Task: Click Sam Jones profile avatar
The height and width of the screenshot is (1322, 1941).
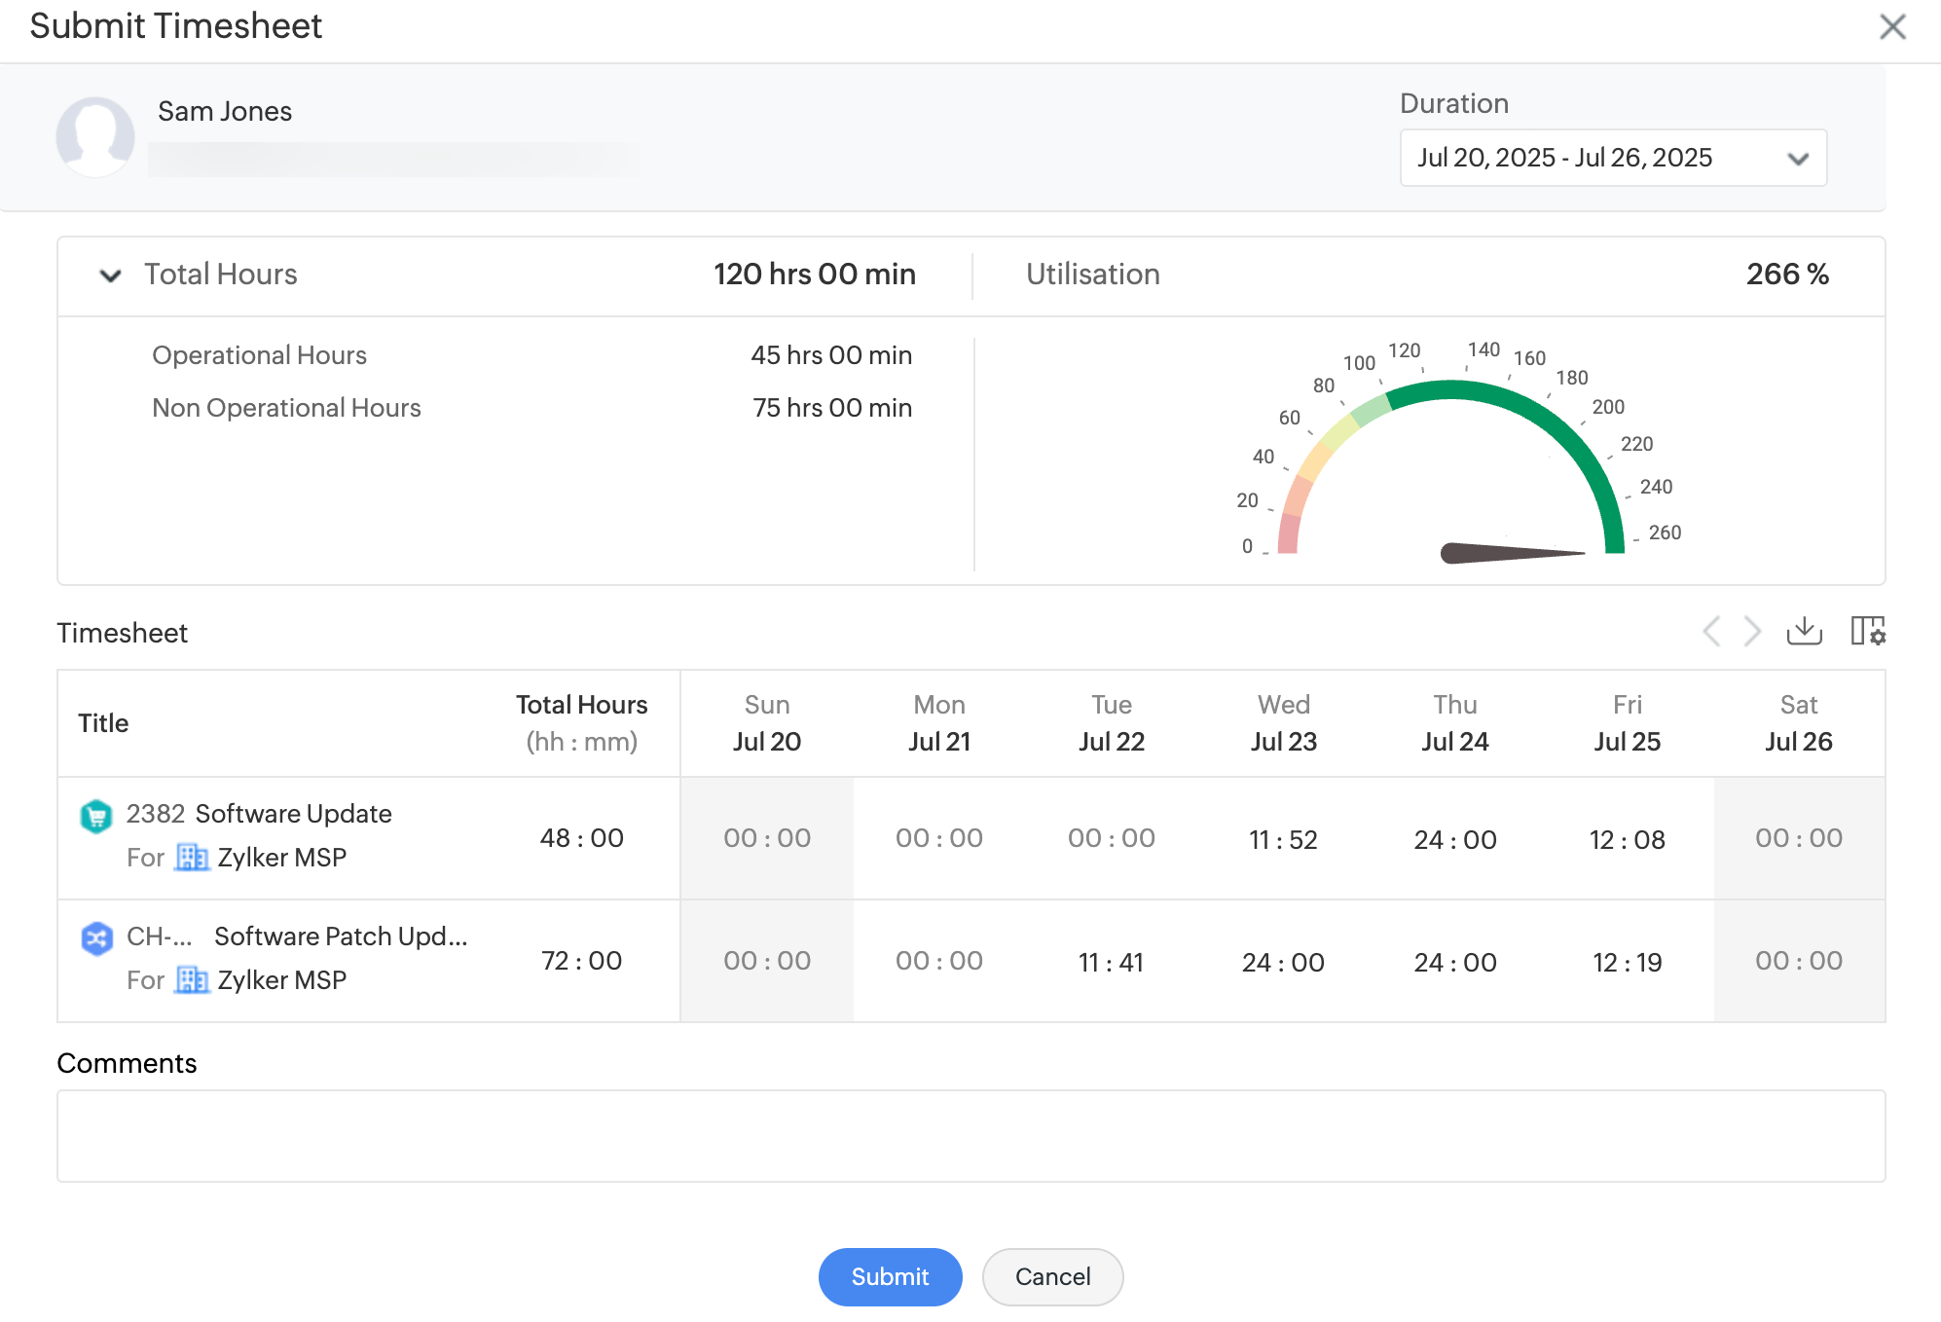Action: [95, 136]
